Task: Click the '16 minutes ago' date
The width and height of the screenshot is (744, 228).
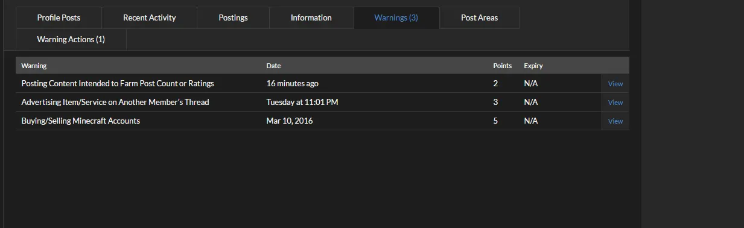Action: (x=292, y=83)
